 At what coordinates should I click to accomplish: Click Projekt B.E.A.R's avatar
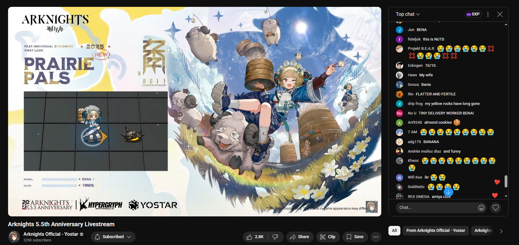click(x=399, y=49)
